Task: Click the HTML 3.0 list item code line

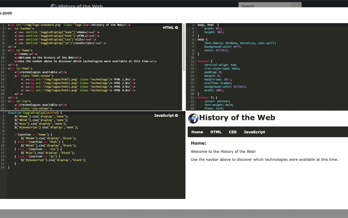Action: (x=78, y=87)
